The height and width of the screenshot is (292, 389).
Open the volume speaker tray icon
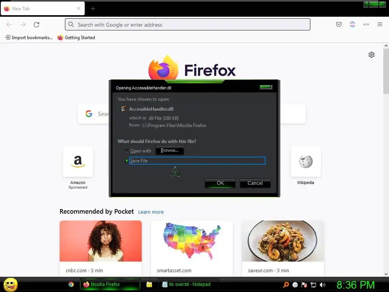point(322,285)
